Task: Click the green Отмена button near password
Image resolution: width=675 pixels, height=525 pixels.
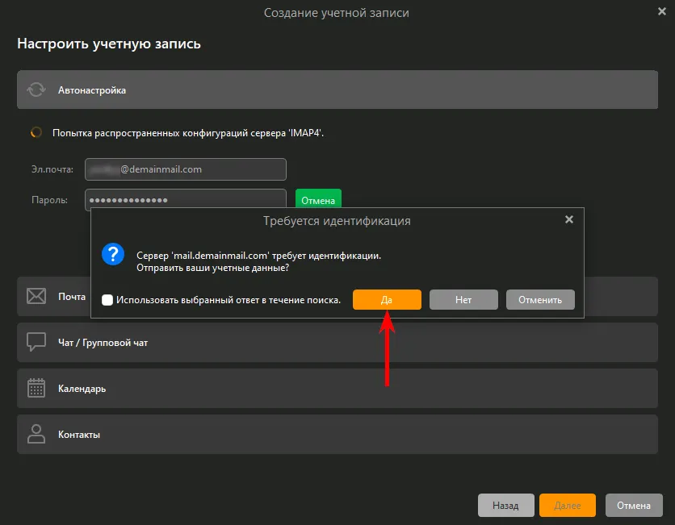Action: tap(318, 199)
